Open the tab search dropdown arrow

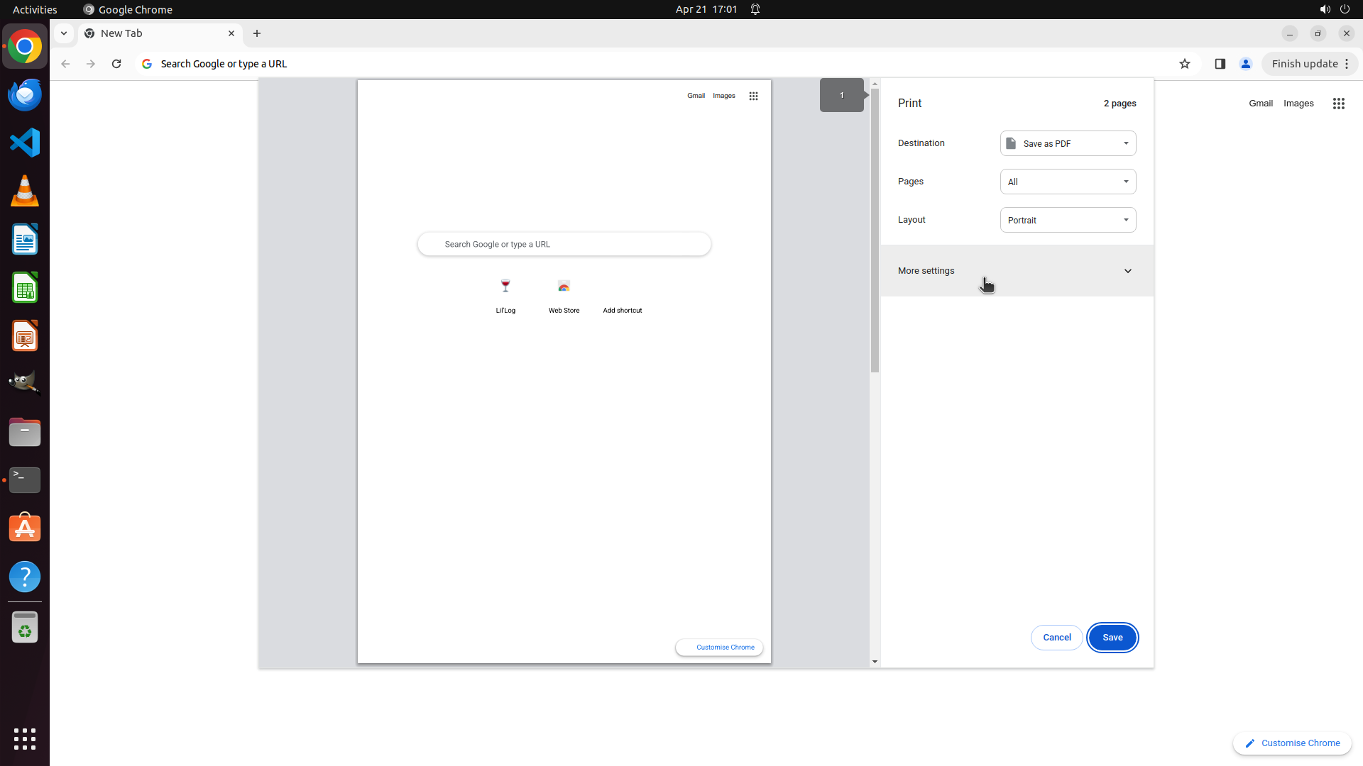[64, 33]
